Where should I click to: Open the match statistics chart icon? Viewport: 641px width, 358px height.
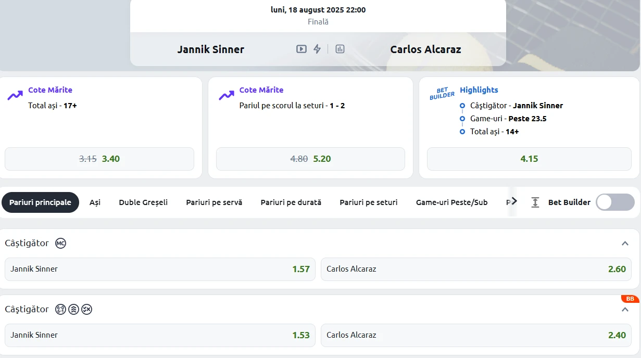(x=340, y=49)
